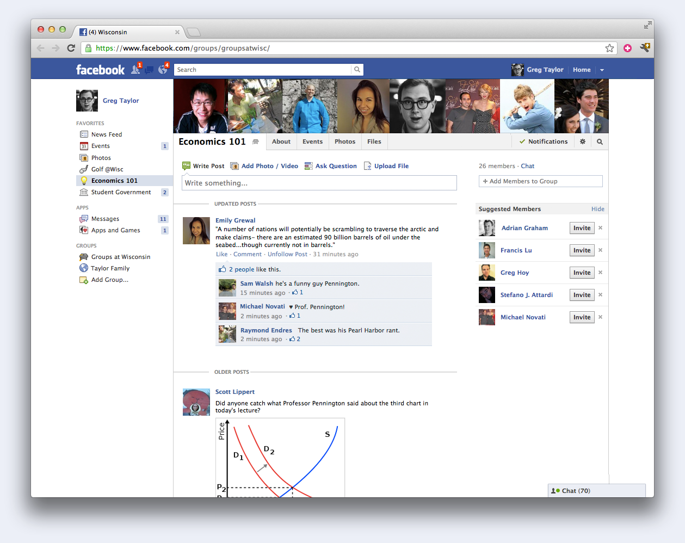Viewport: 685px width, 543px height.
Task: Switch to the Photos group tab
Action: coord(345,141)
